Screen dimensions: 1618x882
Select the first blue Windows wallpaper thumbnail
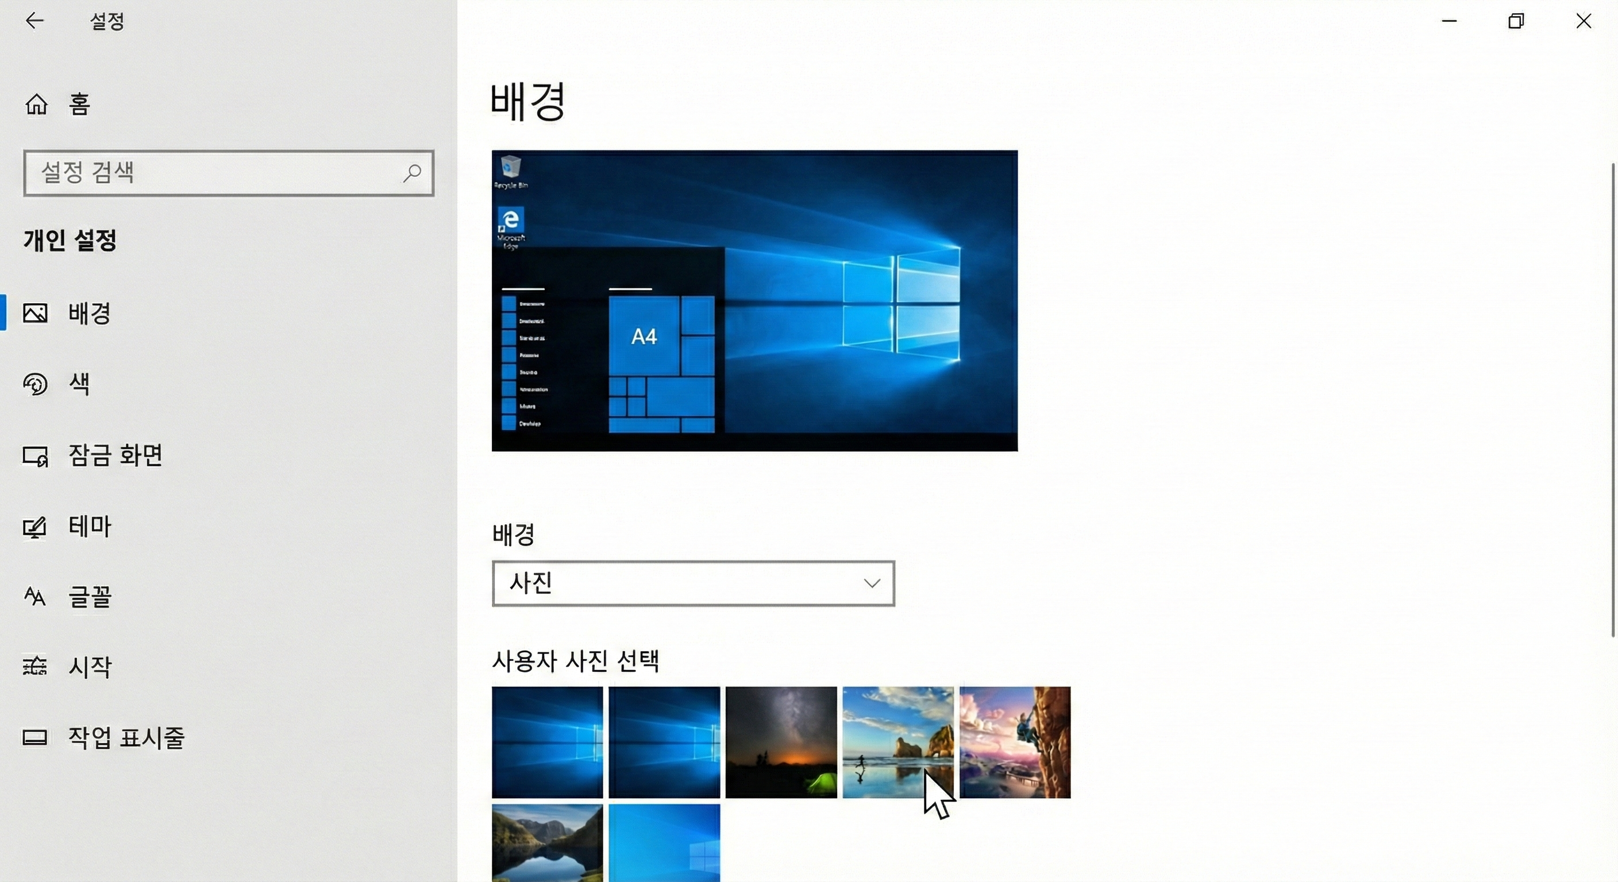[x=547, y=742]
